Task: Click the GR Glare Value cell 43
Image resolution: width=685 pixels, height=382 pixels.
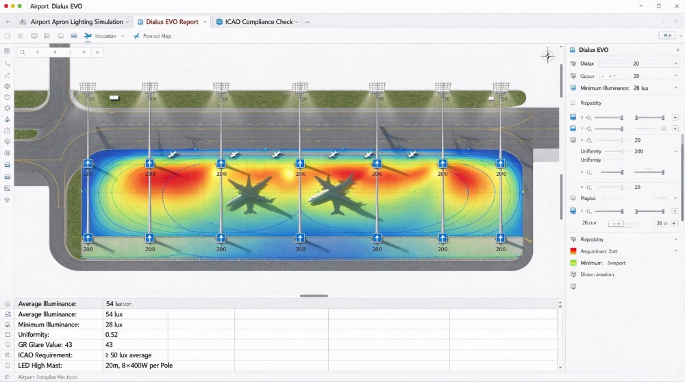Action: click(109, 345)
